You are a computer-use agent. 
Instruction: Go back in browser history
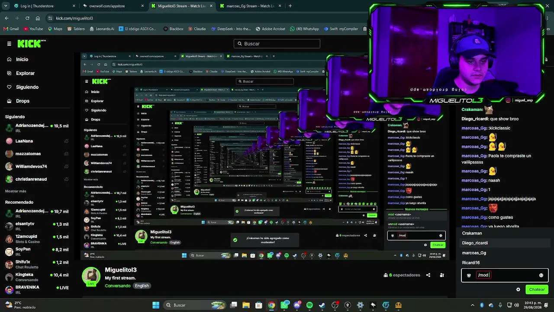pyautogui.click(x=6, y=18)
